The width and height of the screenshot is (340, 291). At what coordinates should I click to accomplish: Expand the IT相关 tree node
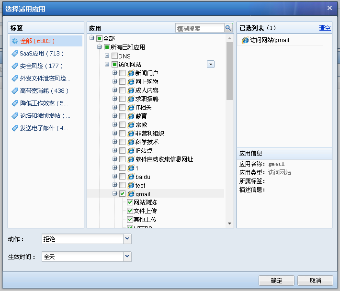(x=115, y=108)
